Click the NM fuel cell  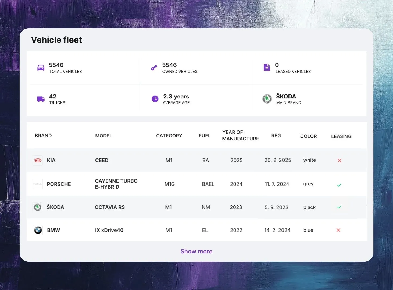pos(206,207)
